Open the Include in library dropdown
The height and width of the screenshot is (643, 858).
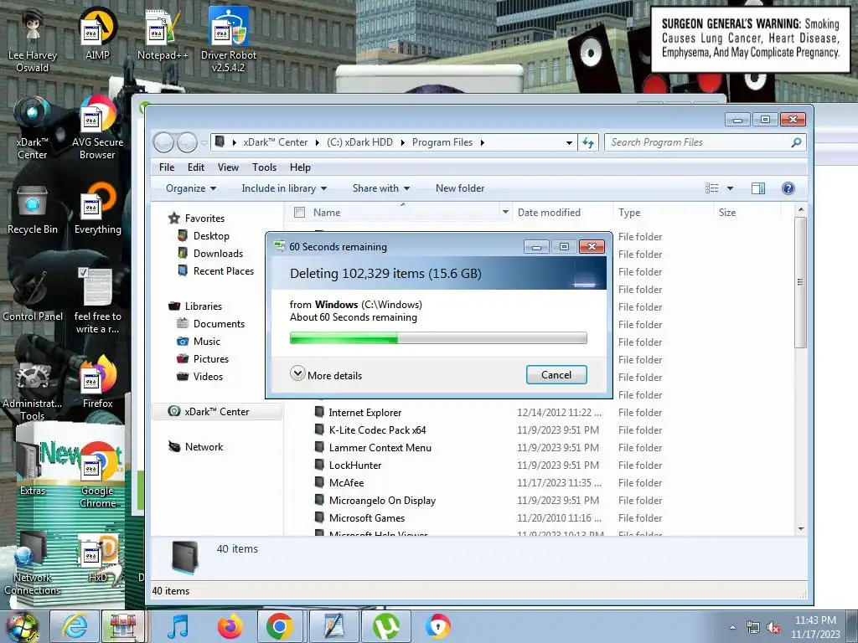point(284,188)
